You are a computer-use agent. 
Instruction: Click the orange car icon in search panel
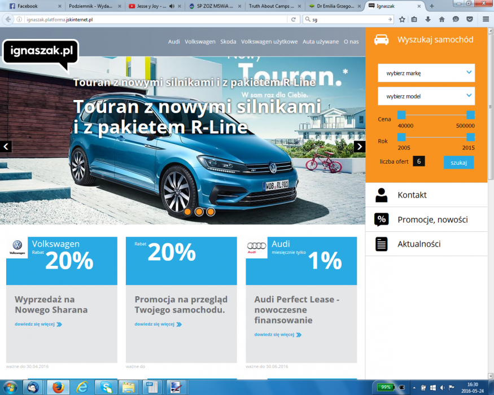381,39
